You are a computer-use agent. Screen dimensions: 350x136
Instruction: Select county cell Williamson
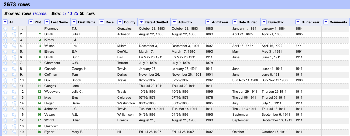point(127,115)
